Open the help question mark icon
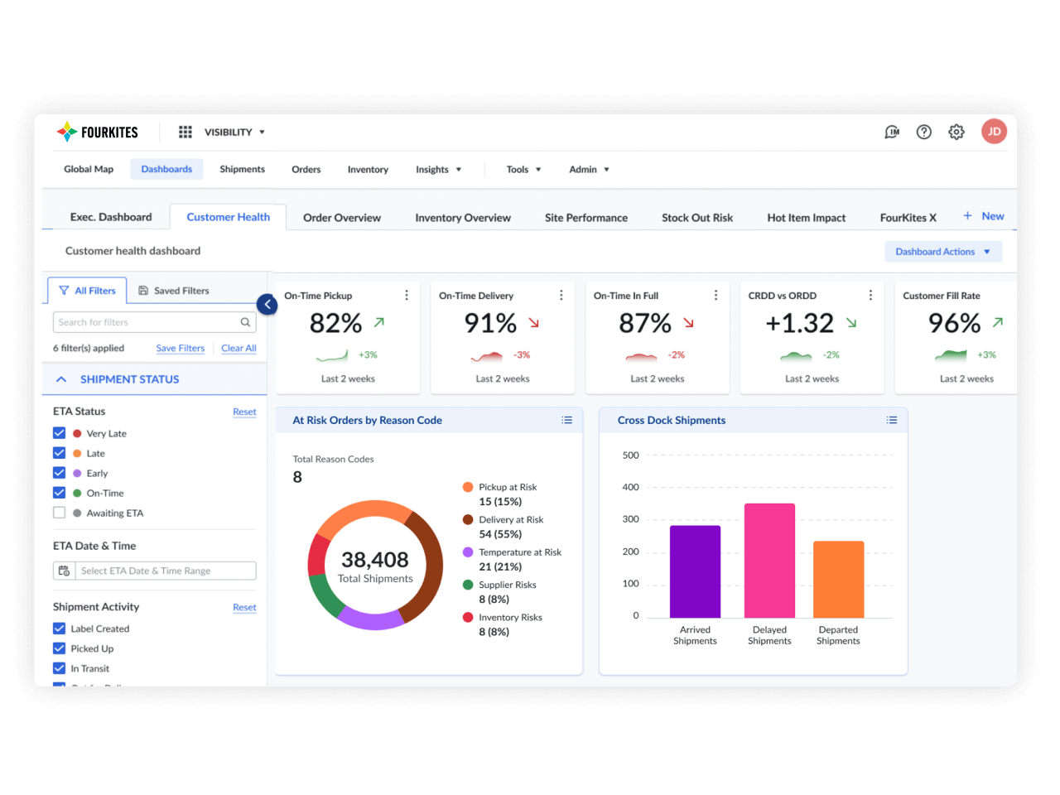The width and height of the screenshot is (1060, 795). (x=924, y=132)
